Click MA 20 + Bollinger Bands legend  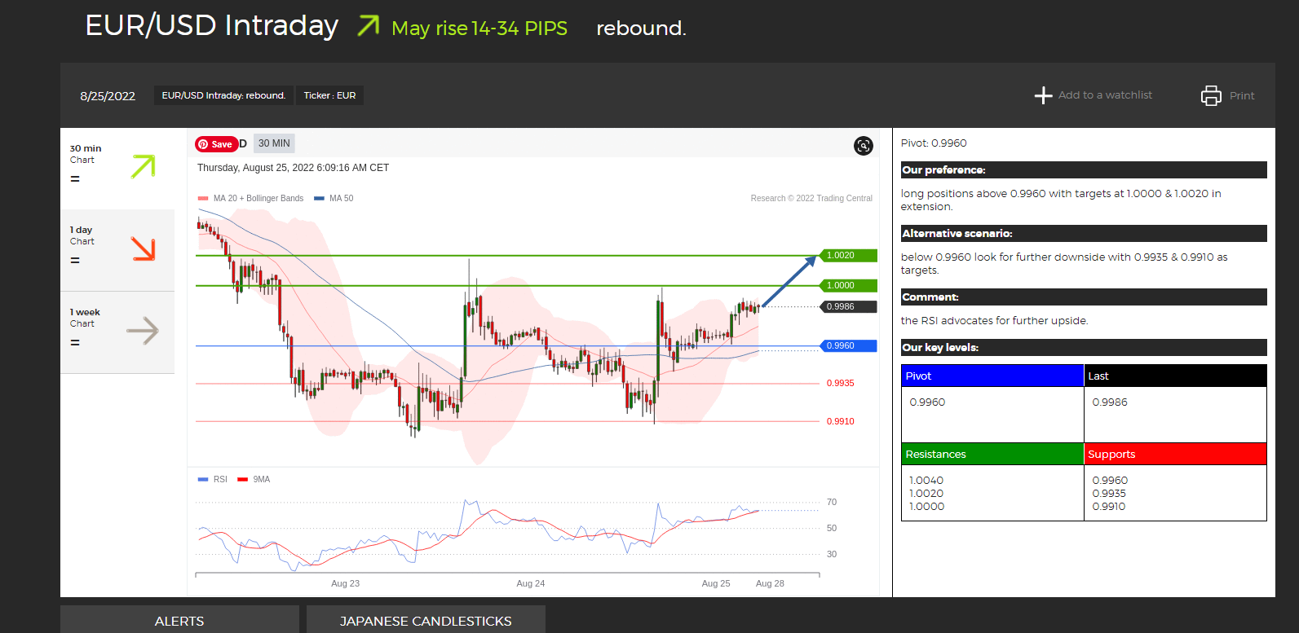250,198
